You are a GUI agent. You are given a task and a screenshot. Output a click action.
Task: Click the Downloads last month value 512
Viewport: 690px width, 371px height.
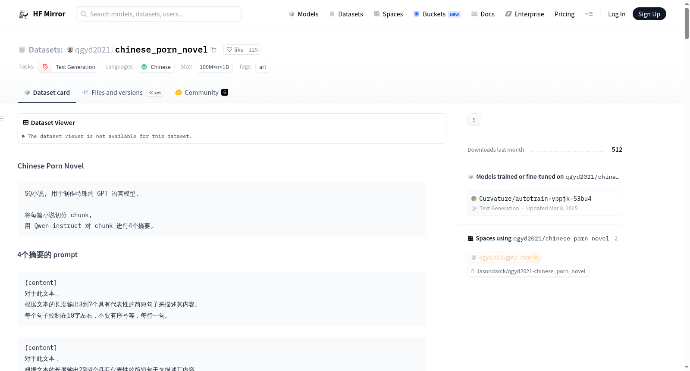pos(617,150)
